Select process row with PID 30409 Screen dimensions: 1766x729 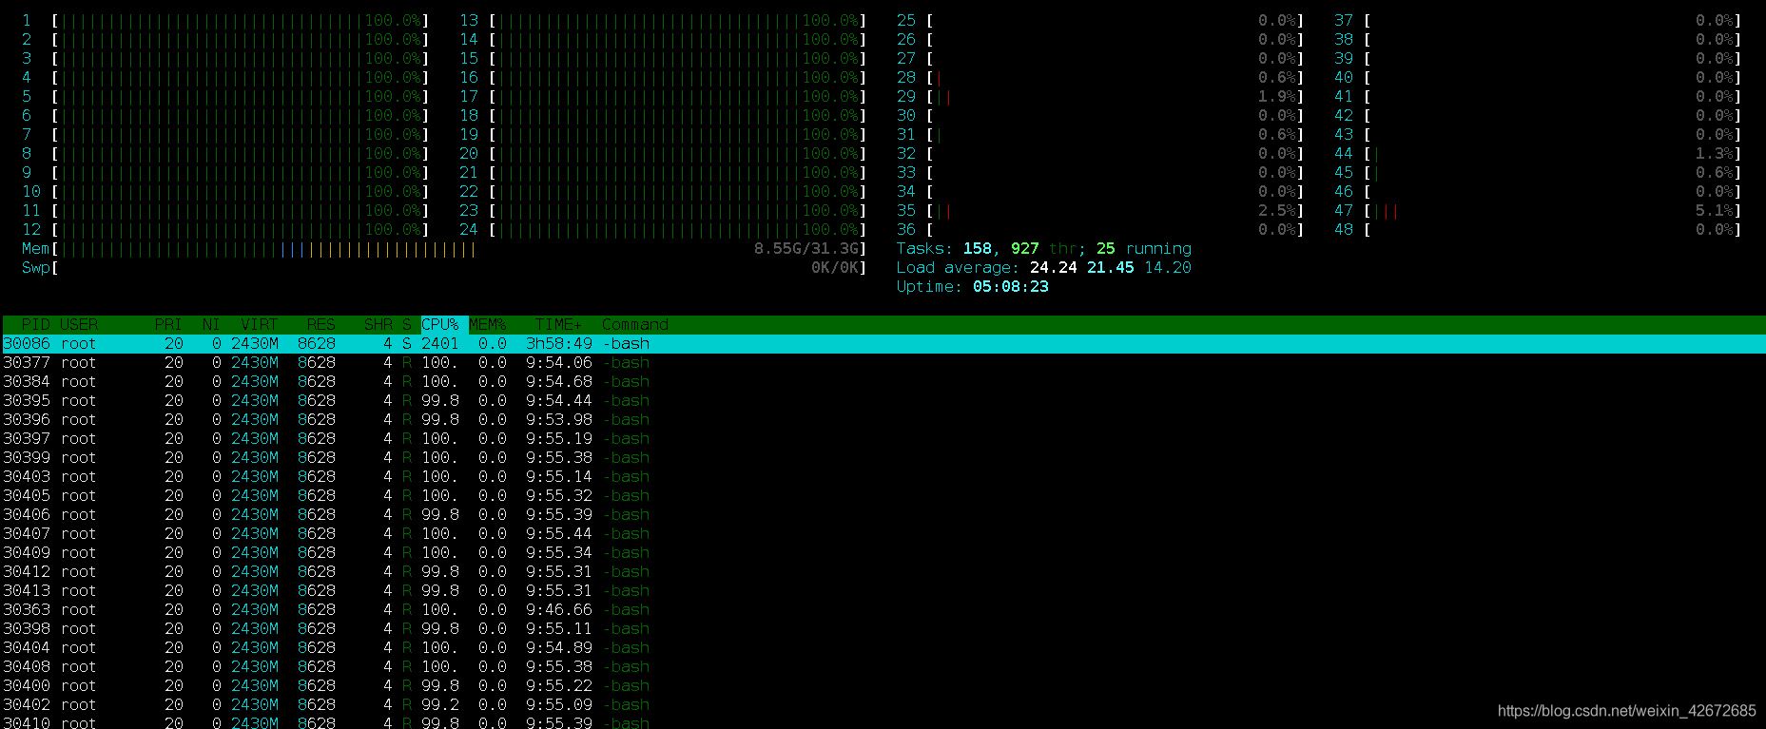[883, 553]
